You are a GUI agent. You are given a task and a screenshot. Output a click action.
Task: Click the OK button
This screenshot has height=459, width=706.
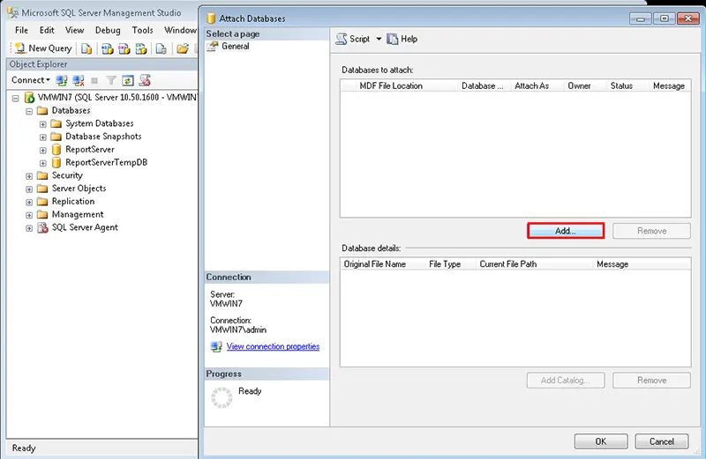[x=601, y=441]
